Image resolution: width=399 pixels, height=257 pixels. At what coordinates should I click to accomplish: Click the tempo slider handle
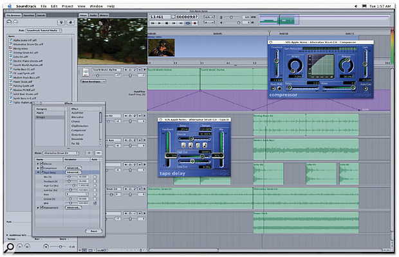(x=231, y=17)
